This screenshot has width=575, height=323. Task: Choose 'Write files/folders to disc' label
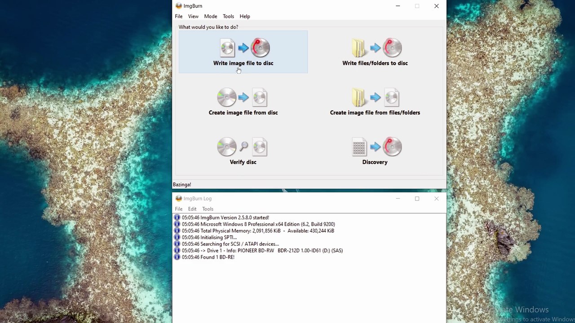375,63
